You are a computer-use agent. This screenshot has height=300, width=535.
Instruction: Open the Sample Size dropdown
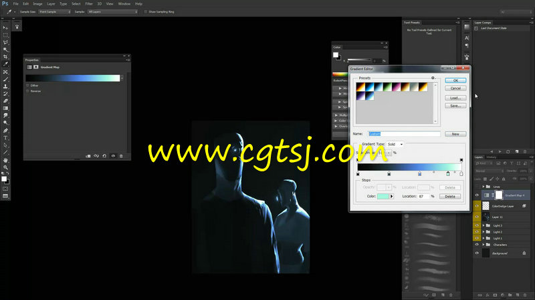(x=55, y=11)
